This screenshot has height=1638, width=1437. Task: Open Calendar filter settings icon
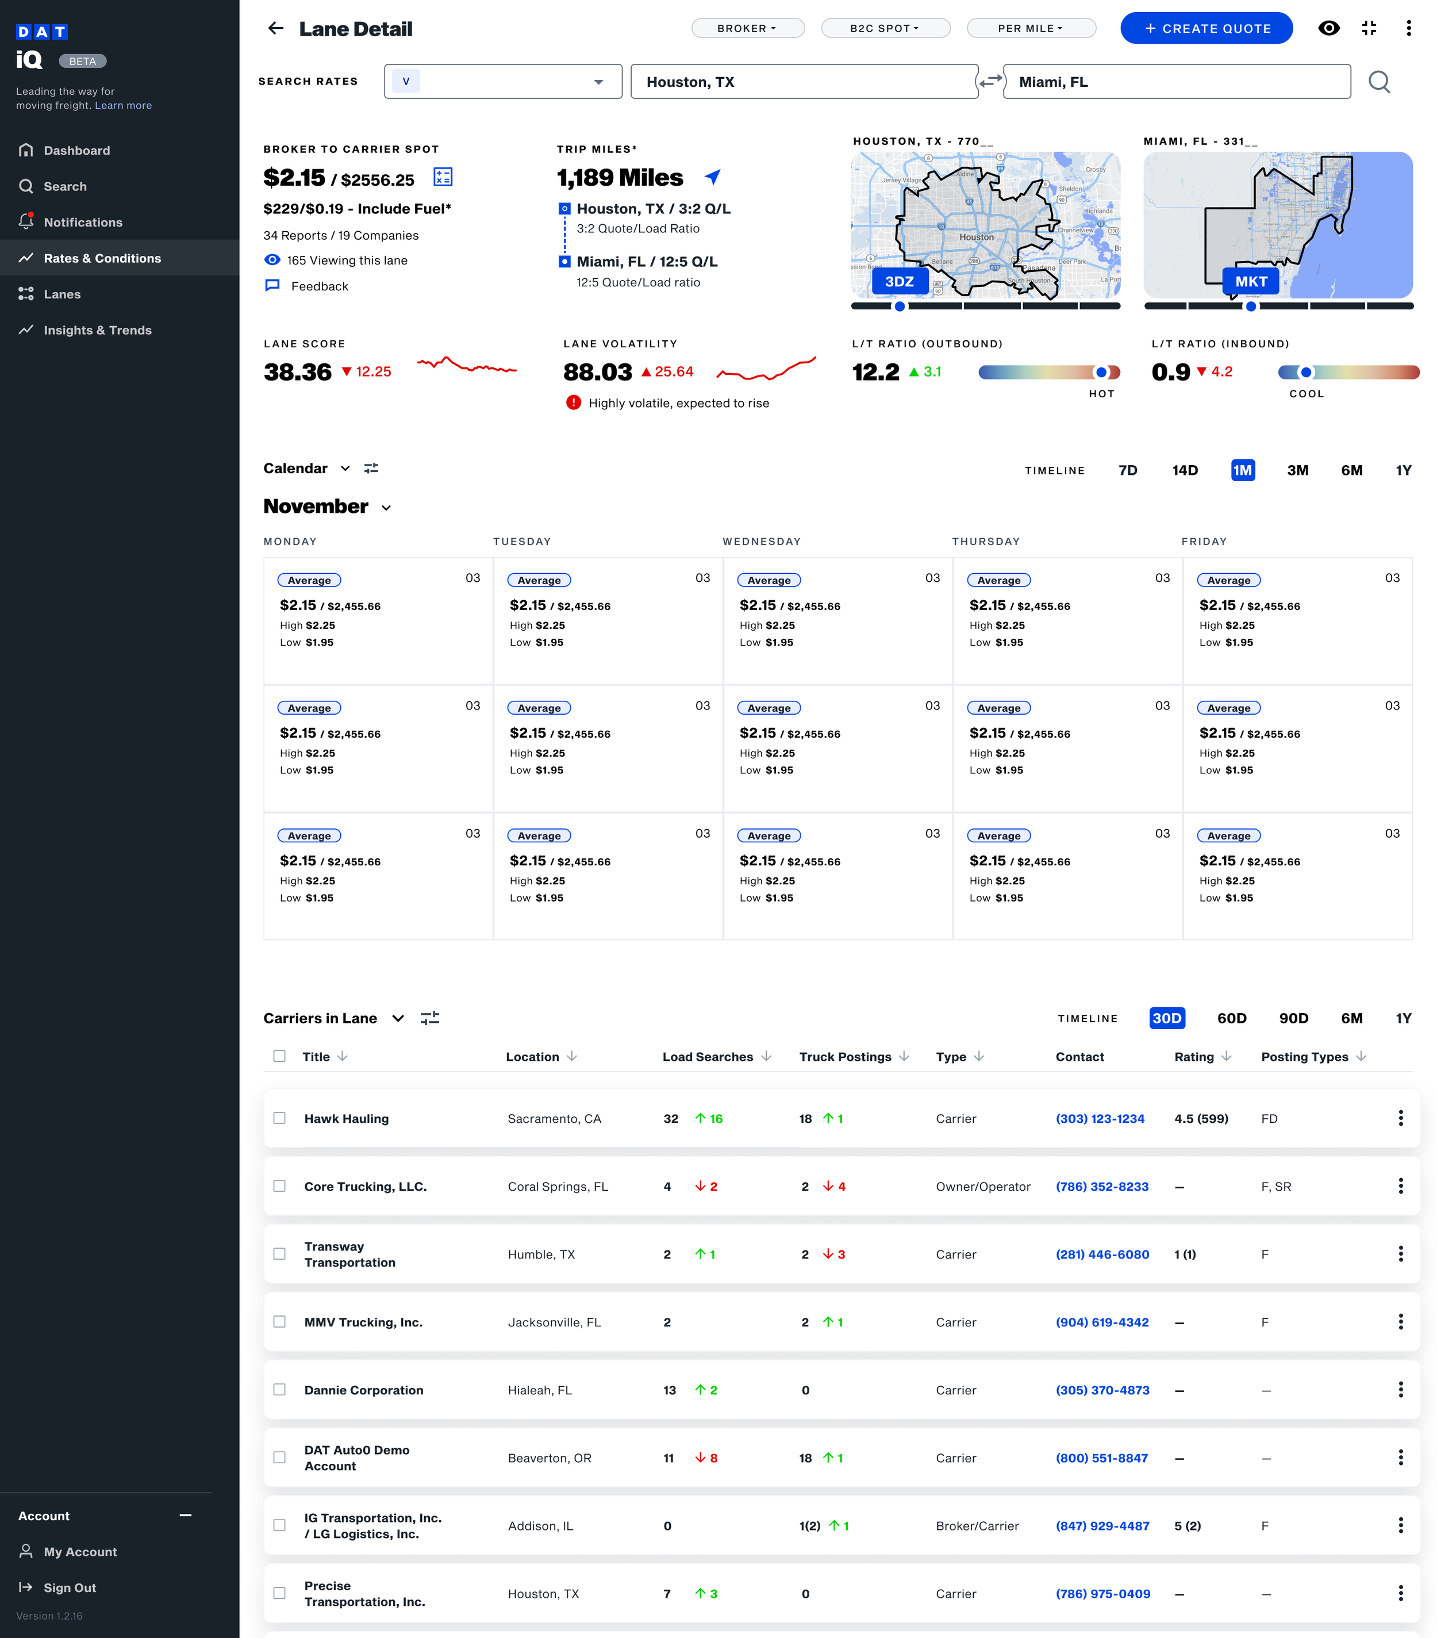click(x=371, y=469)
